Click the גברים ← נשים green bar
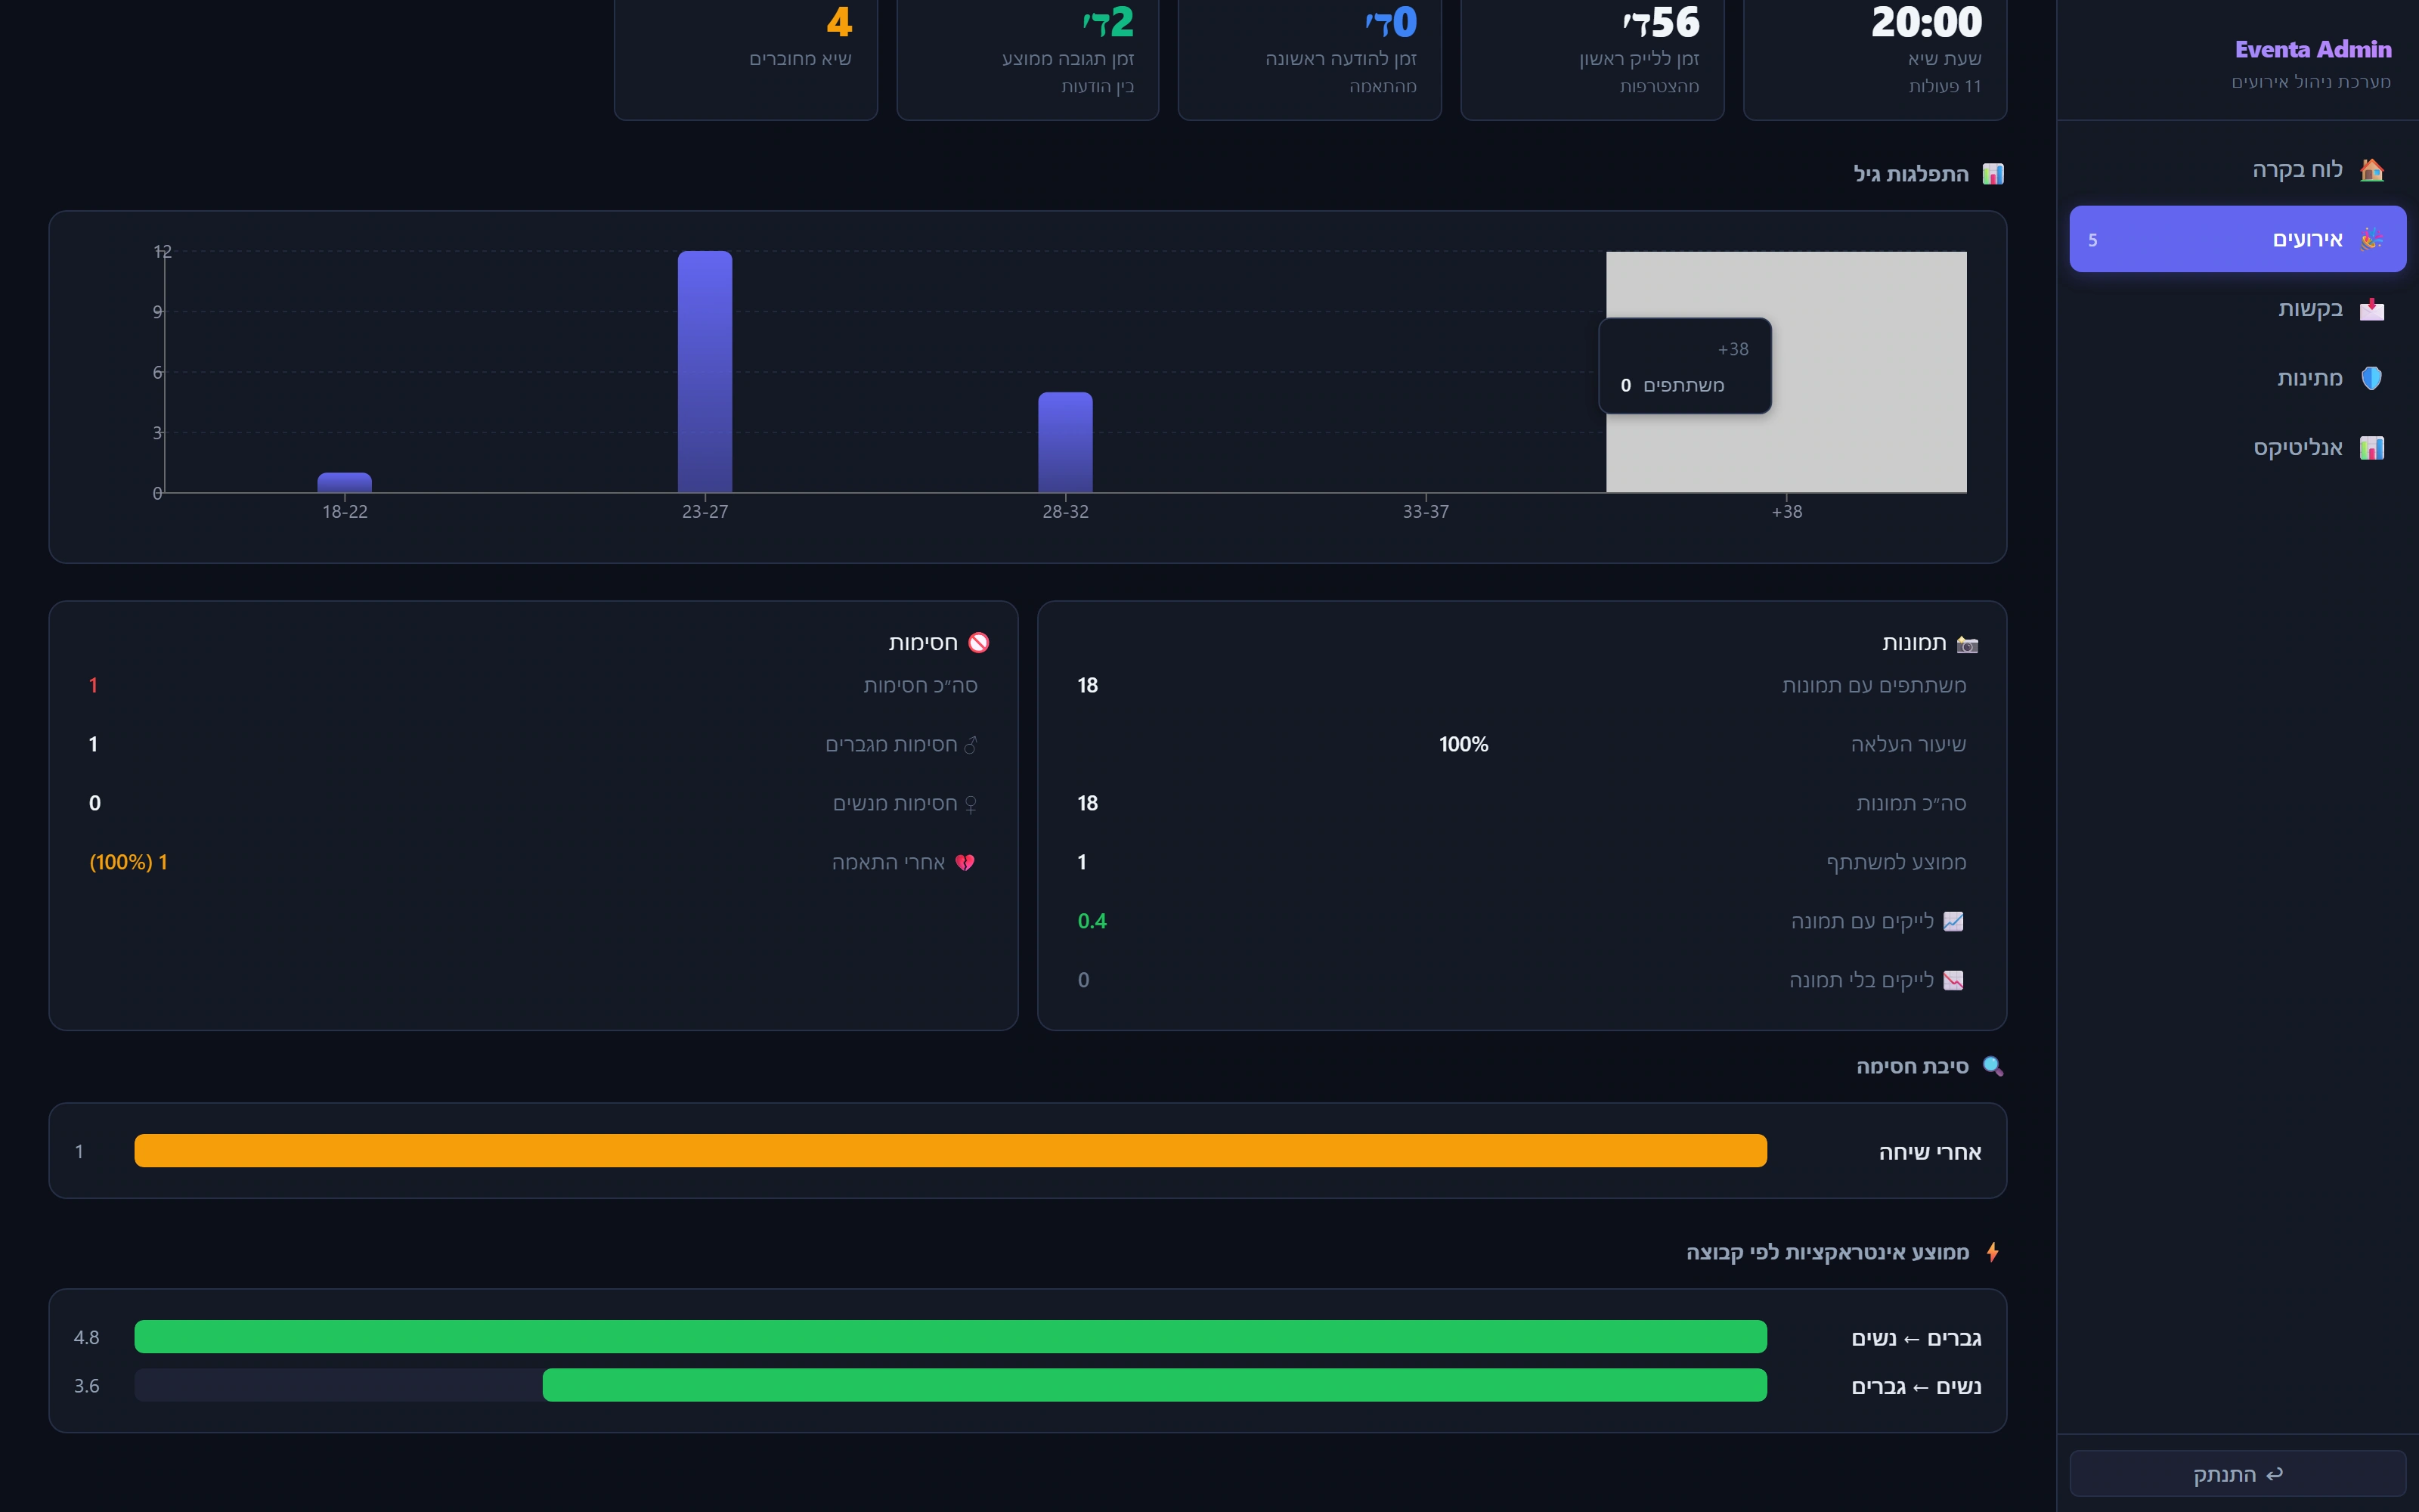 (951, 1336)
